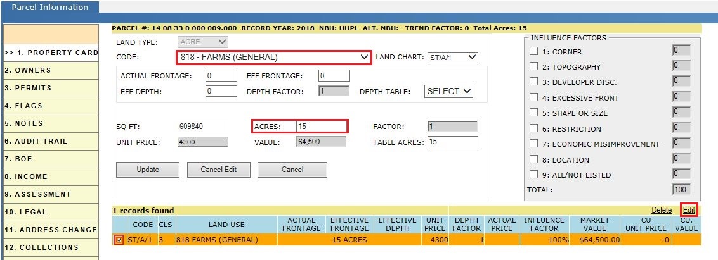Select 9. ASSESSMENT from sidebar menu

[50, 194]
